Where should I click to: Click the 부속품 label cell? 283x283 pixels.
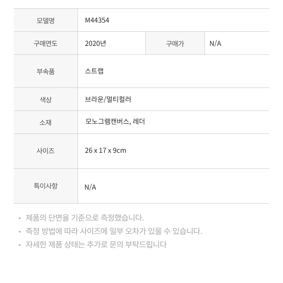[x=46, y=71]
